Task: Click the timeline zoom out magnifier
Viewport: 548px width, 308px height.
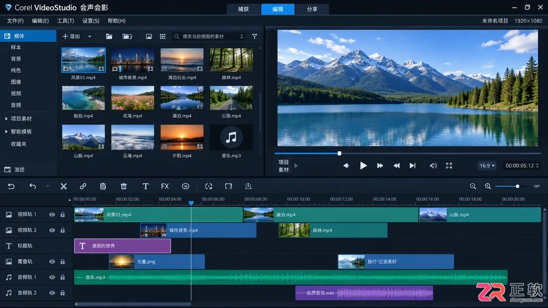Action: coord(473,186)
